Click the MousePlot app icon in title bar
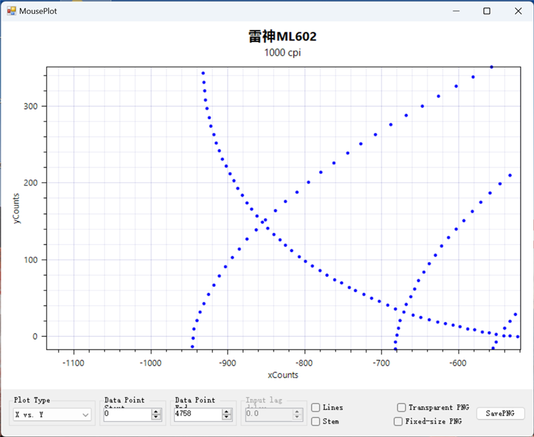The width and height of the screenshot is (534, 437). pos(11,11)
